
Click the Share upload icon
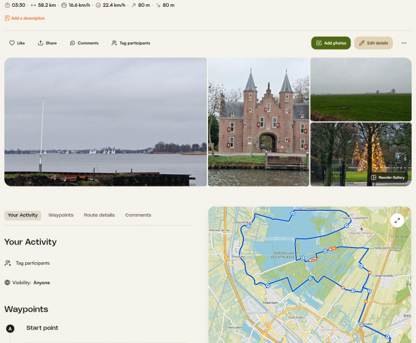click(40, 43)
